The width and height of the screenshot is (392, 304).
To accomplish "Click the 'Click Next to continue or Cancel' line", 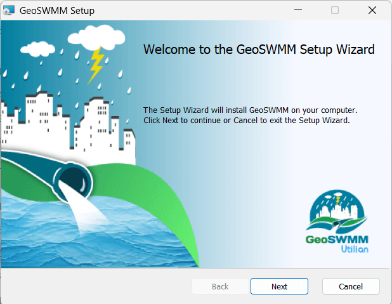I will tap(247, 121).
